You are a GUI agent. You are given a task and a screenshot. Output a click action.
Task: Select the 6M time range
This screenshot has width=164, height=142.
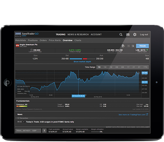(x=122, y=67)
